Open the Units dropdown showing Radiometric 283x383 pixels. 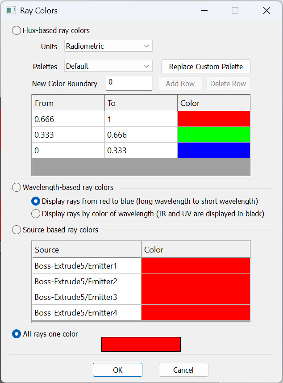(x=108, y=46)
